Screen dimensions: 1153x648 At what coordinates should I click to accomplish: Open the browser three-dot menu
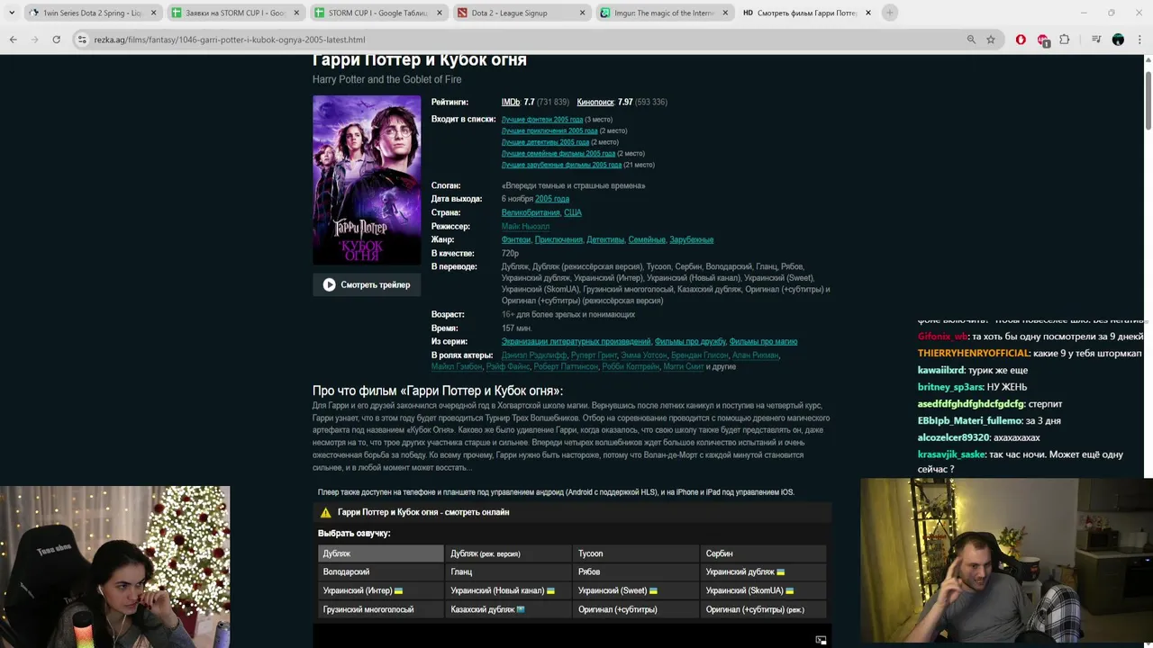pos(1139,40)
